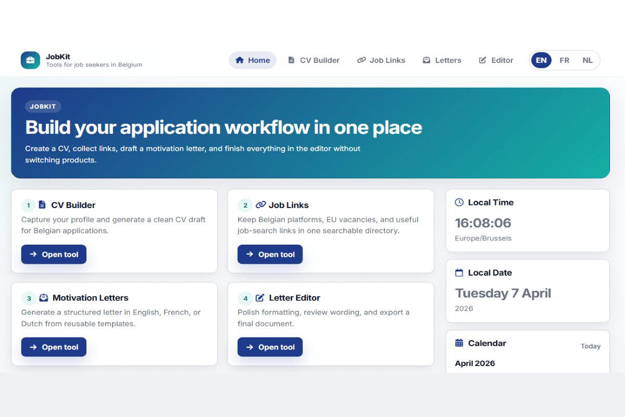
Task: Select EN language option
Action: (541, 60)
